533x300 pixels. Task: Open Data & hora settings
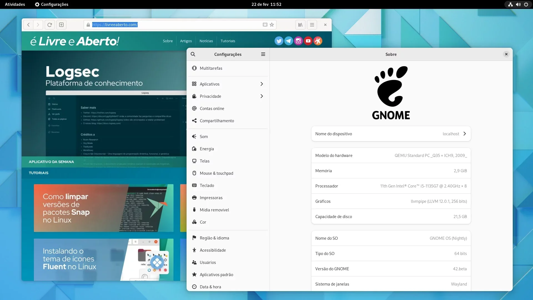pyautogui.click(x=228, y=287)
